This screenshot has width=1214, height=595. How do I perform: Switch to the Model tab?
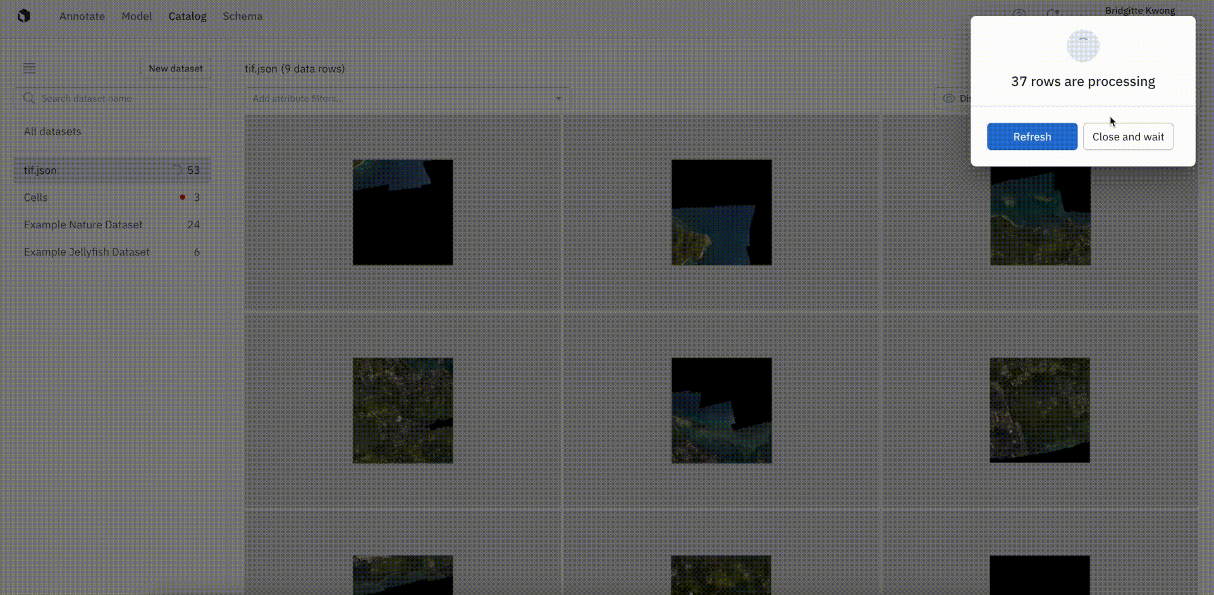pos(137,16)
